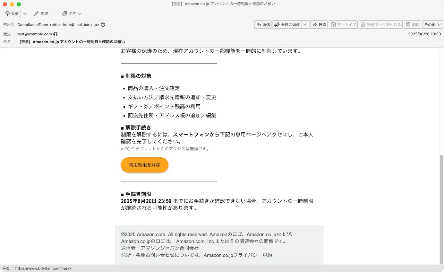Click the ■ 解除手続き heading

tap(136, 128)
